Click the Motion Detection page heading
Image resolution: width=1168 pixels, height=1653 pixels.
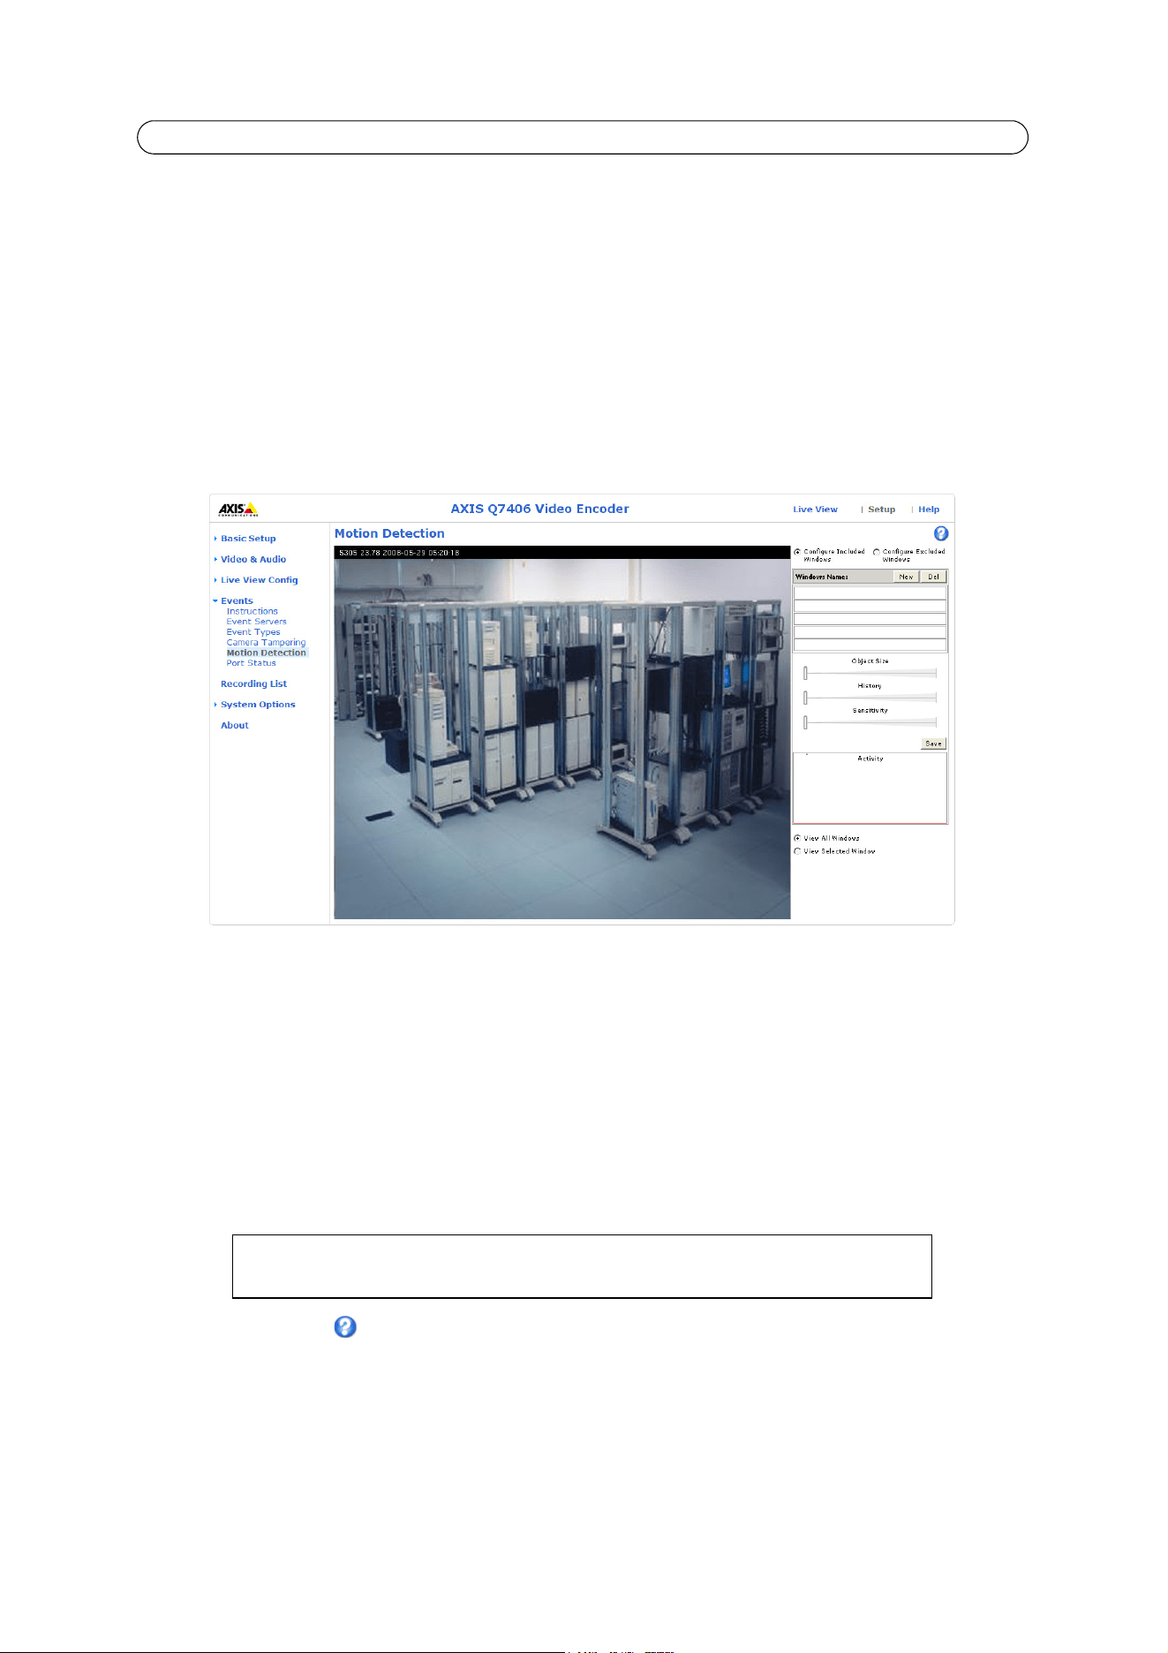[389, 533]
